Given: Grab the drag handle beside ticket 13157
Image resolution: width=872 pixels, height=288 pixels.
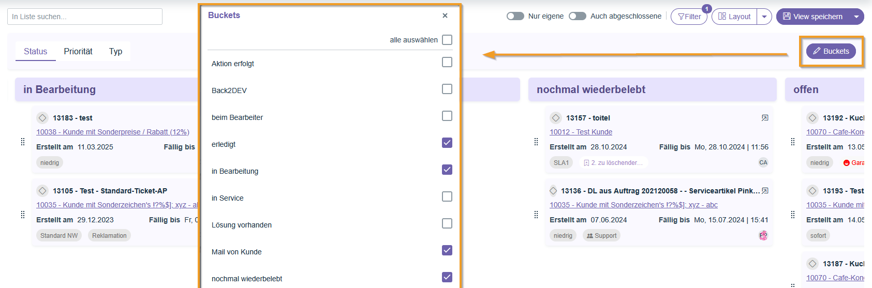Looking at the screenshot, I should (x=536, y=142).
